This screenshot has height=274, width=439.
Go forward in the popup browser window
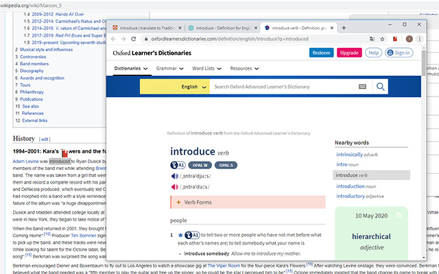click(x=123, y=39)
